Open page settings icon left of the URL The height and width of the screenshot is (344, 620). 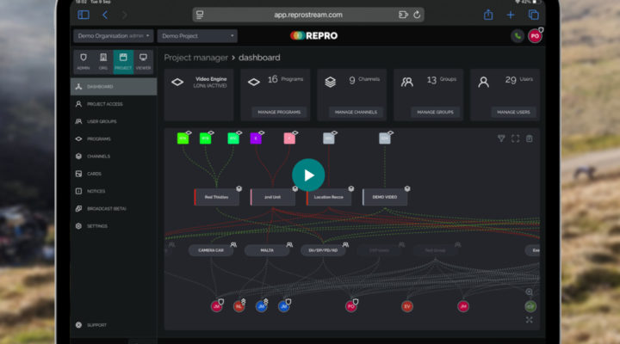[x=200, y=15]
